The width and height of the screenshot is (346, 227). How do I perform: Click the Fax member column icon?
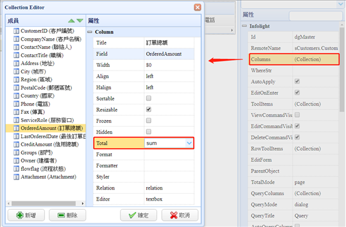click(16, 112)
